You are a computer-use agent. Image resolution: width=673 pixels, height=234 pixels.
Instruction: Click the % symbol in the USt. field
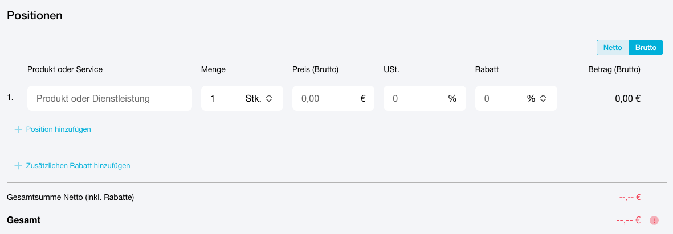pos(452,98)
